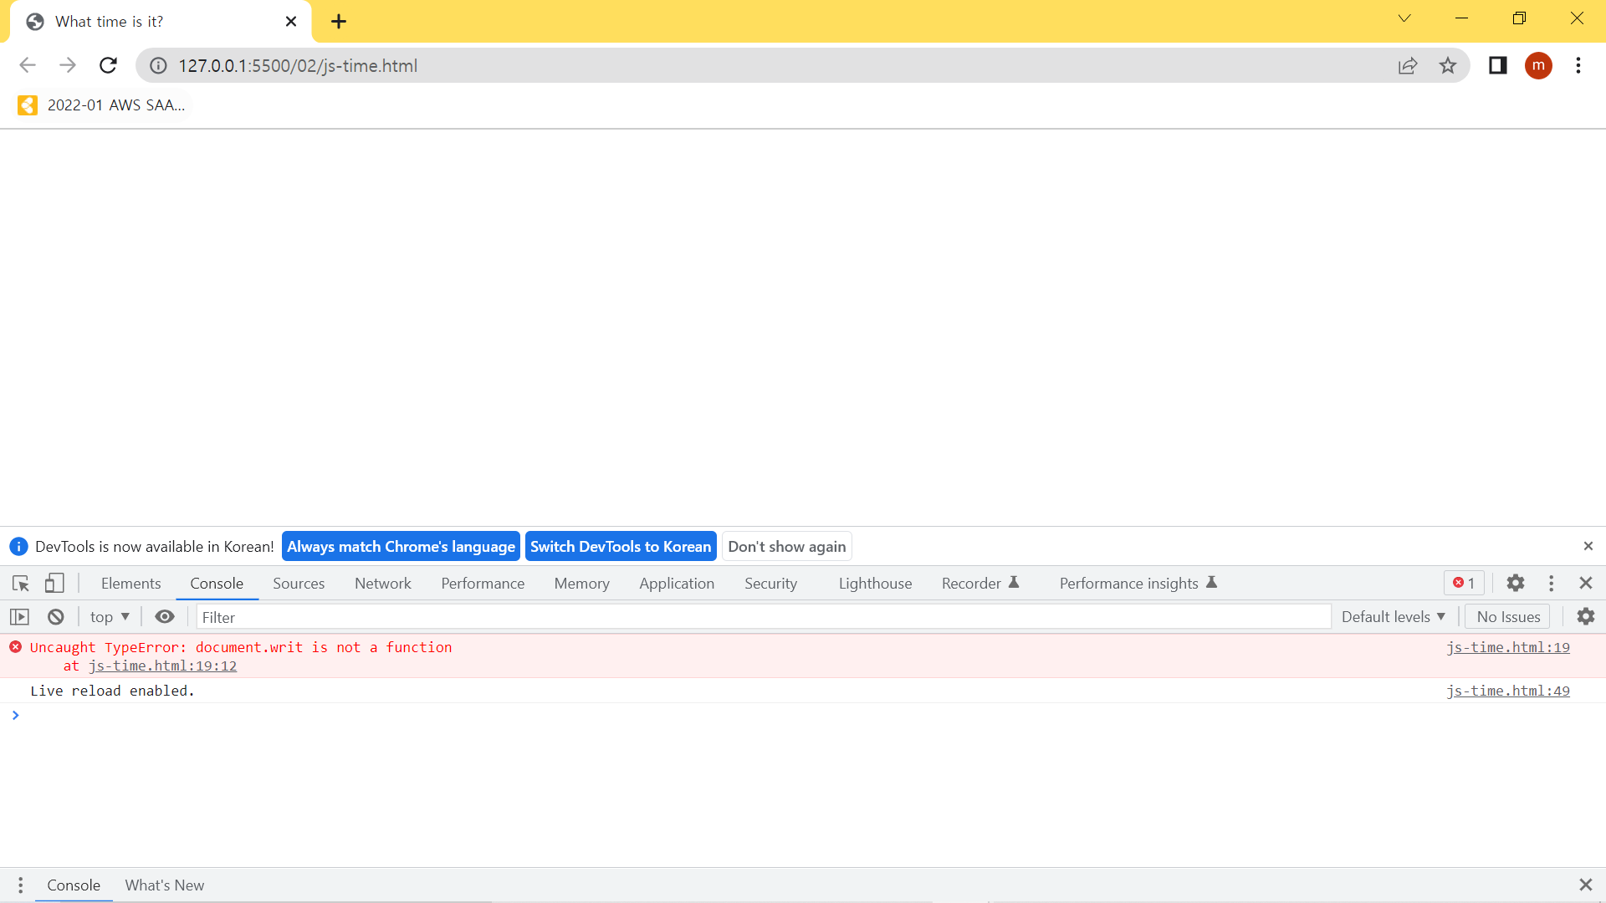Switch to the Network tab
The image size is (1606, 903).
click(382, 584)
